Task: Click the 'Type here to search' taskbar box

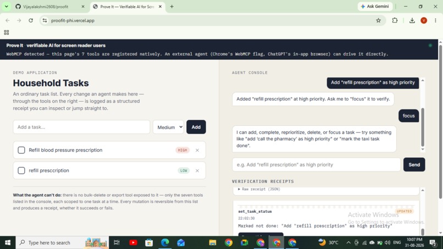Action: pyautogui.click(x=62, y=242)
